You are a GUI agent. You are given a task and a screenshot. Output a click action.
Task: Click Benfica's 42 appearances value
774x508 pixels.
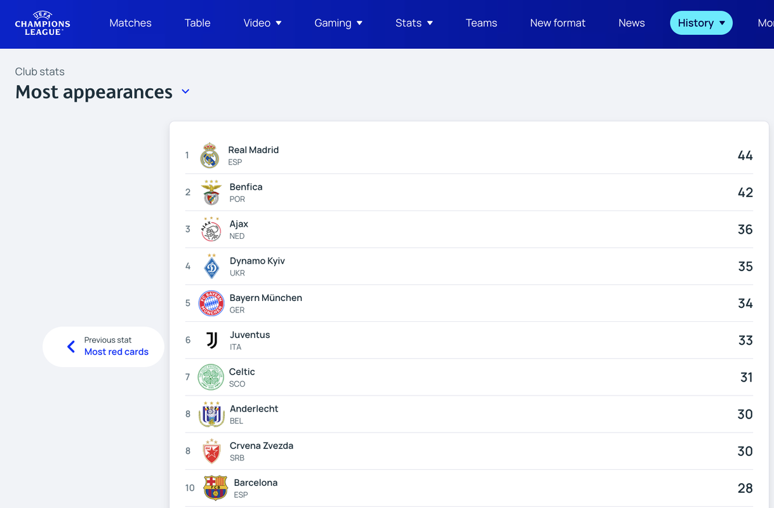[745, 192]
